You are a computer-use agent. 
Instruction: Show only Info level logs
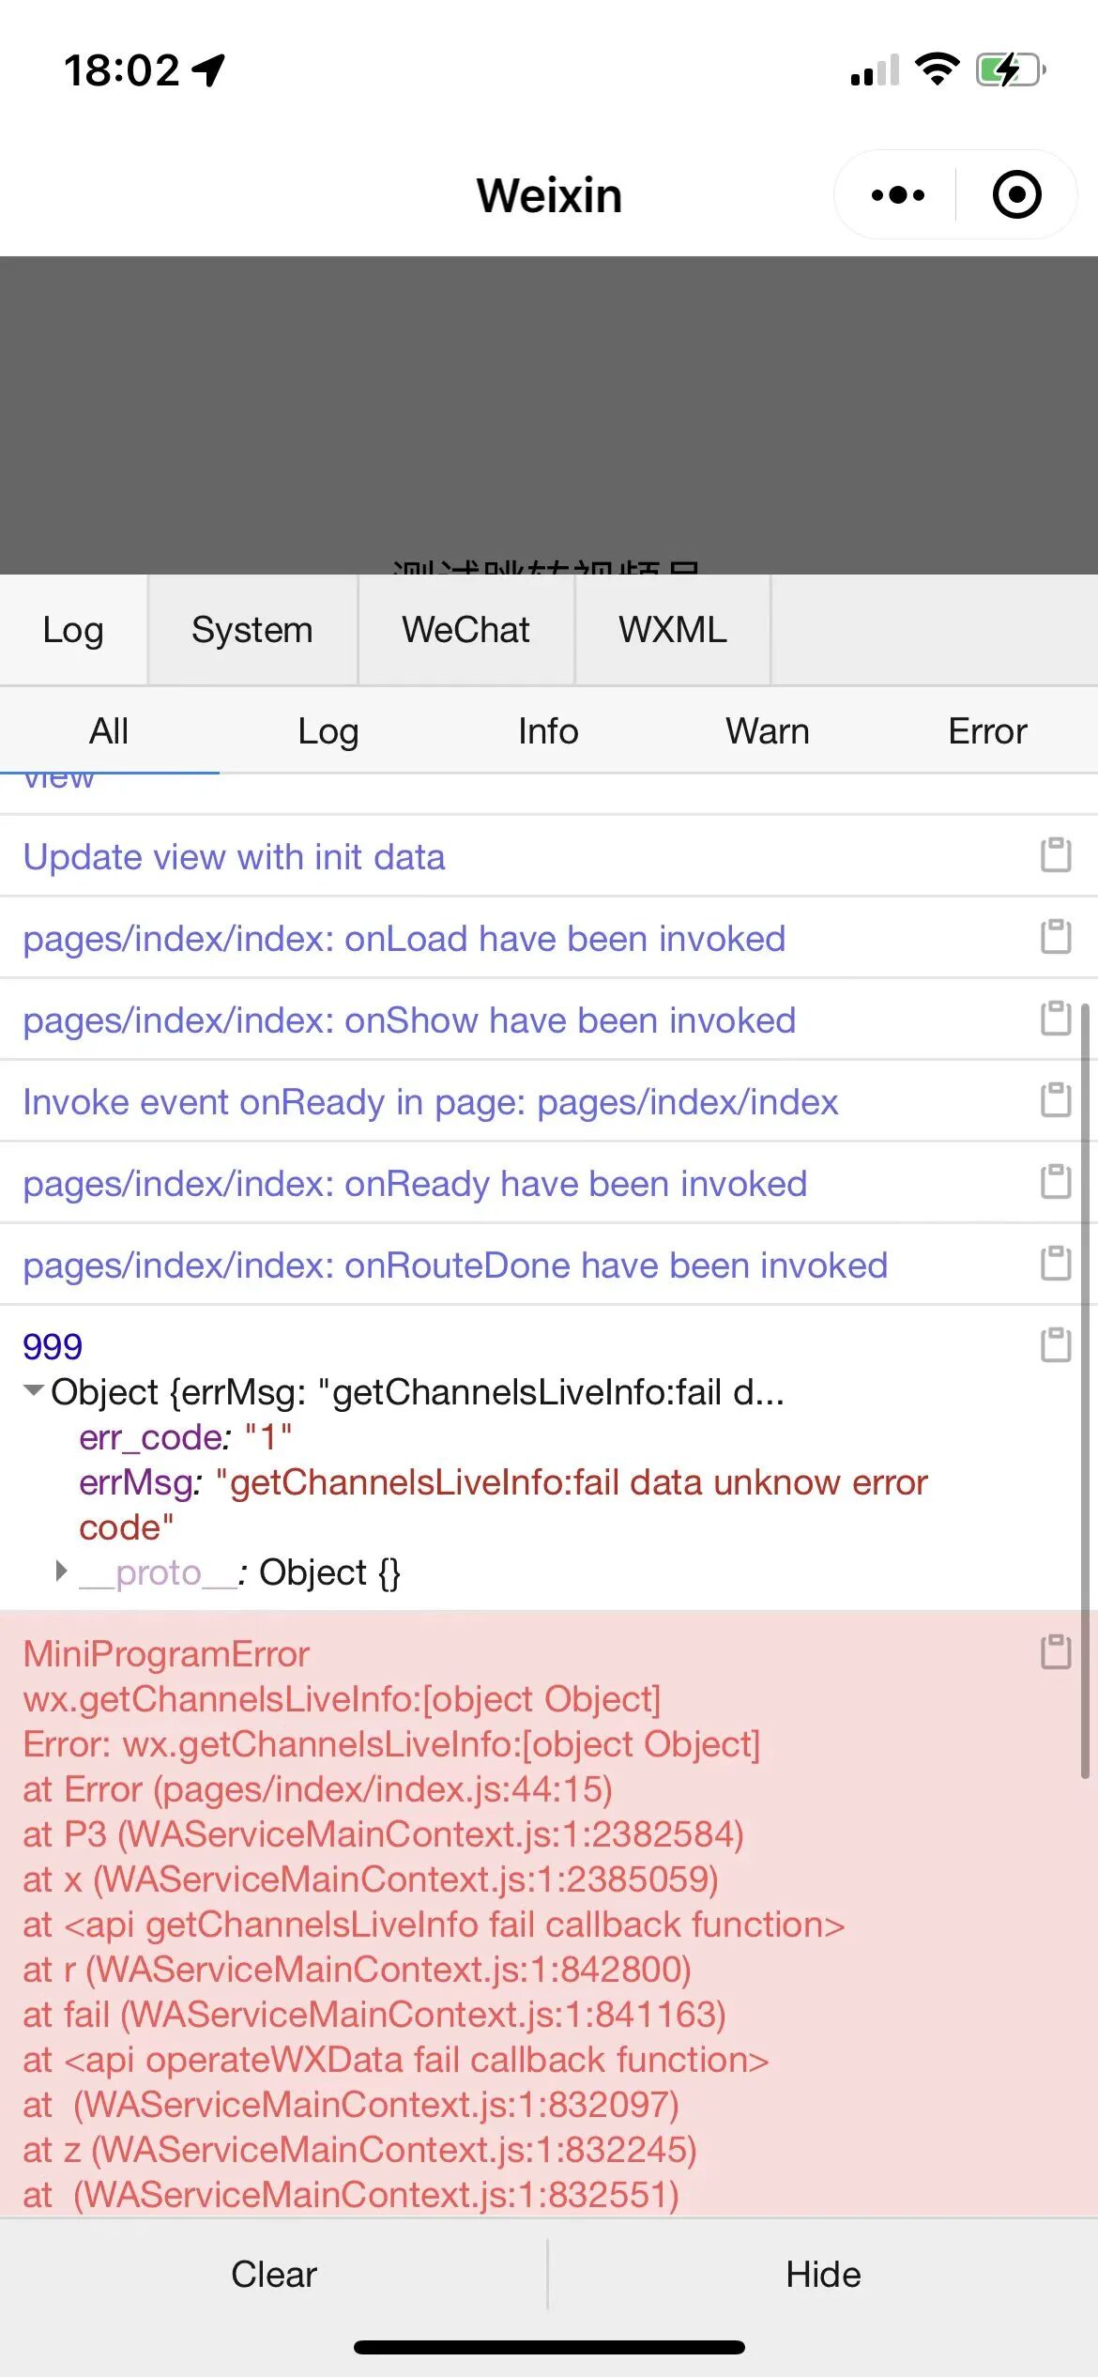(548, 731)
